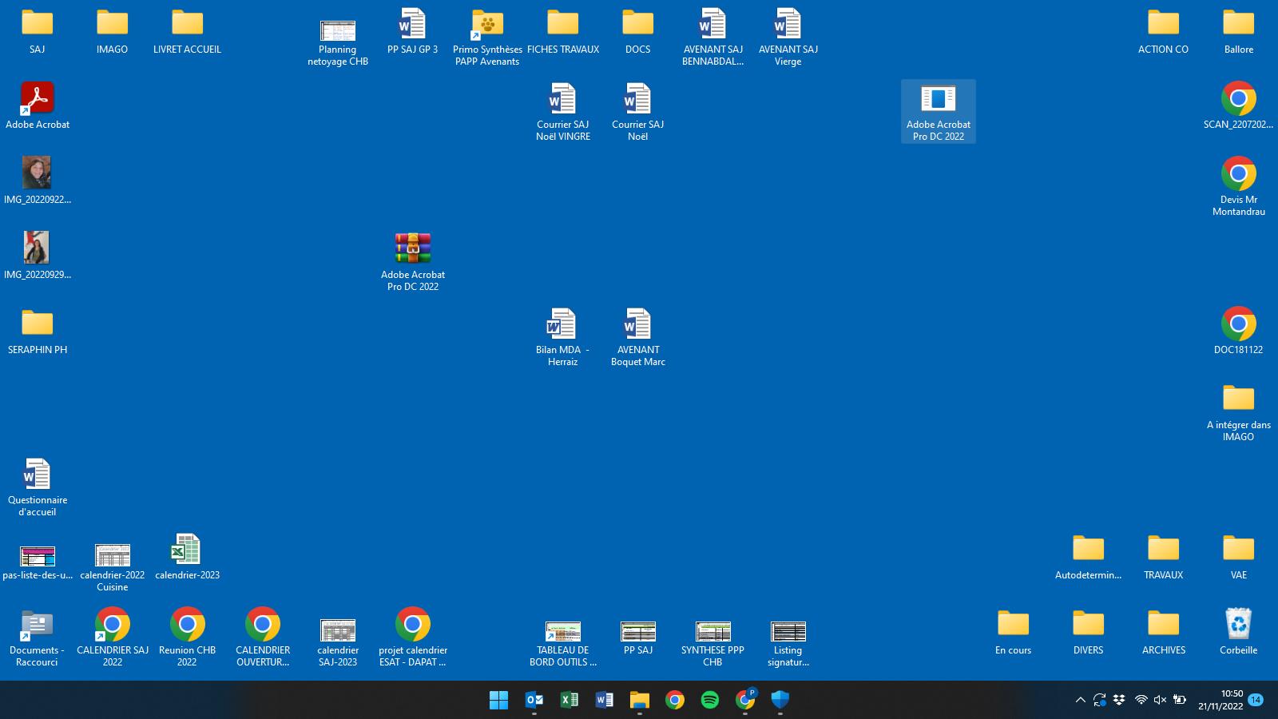1278x719 pixels.
Task: Open the Wi-Fi network tray icon
Action: 1141,700
